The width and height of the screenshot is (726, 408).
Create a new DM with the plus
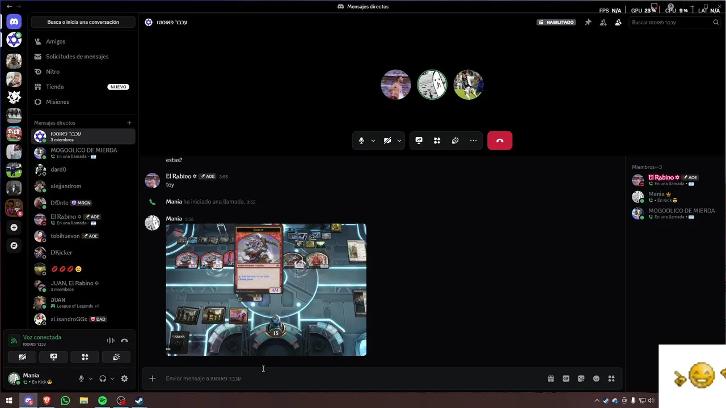(x=129, y=123)
